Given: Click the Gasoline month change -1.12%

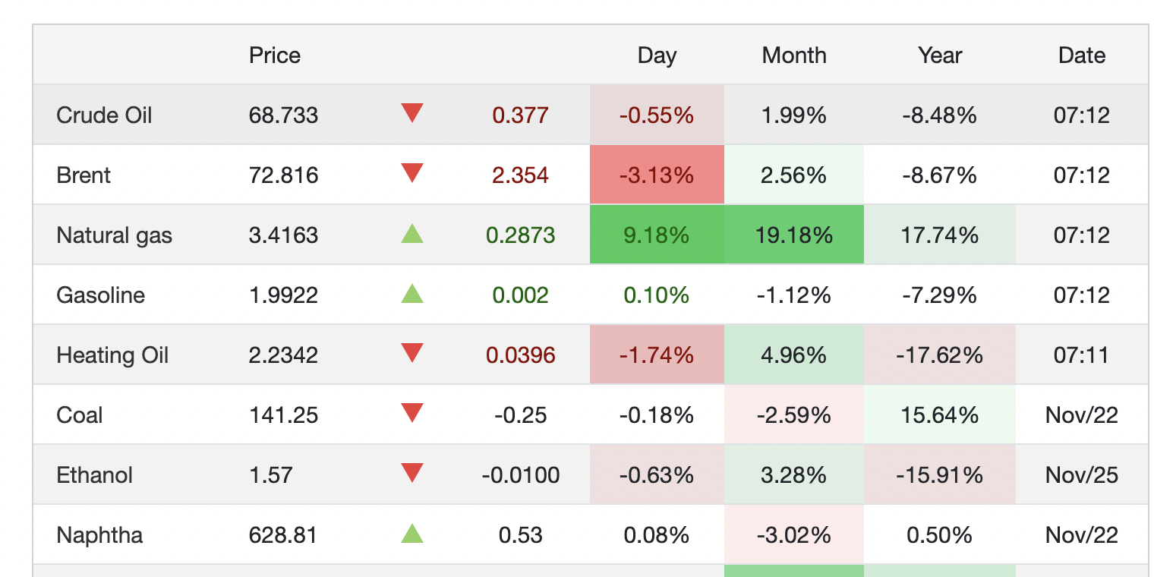Looking at the screenshot, I should [794, 295].
